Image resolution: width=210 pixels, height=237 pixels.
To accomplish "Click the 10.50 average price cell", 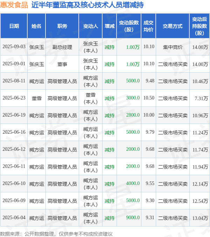I will 149,98.
